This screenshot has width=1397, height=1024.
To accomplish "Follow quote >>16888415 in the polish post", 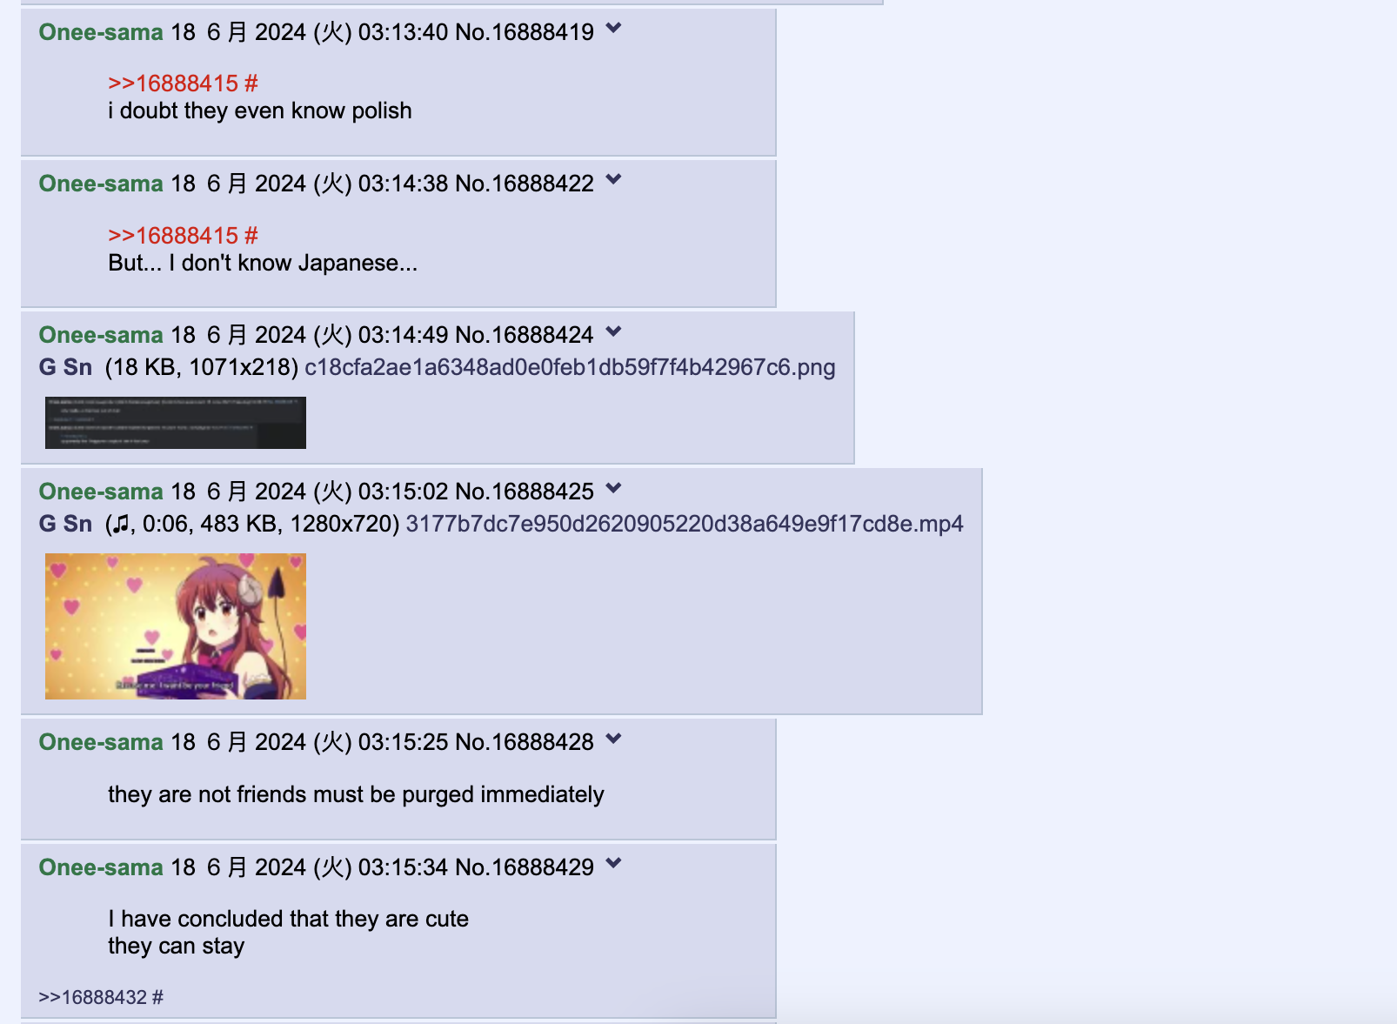I will (x=173, y=84).
